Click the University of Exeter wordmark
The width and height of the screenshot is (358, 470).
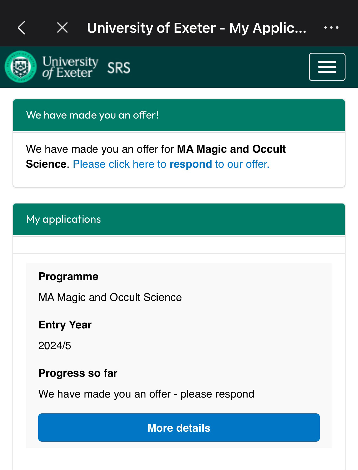70,67
